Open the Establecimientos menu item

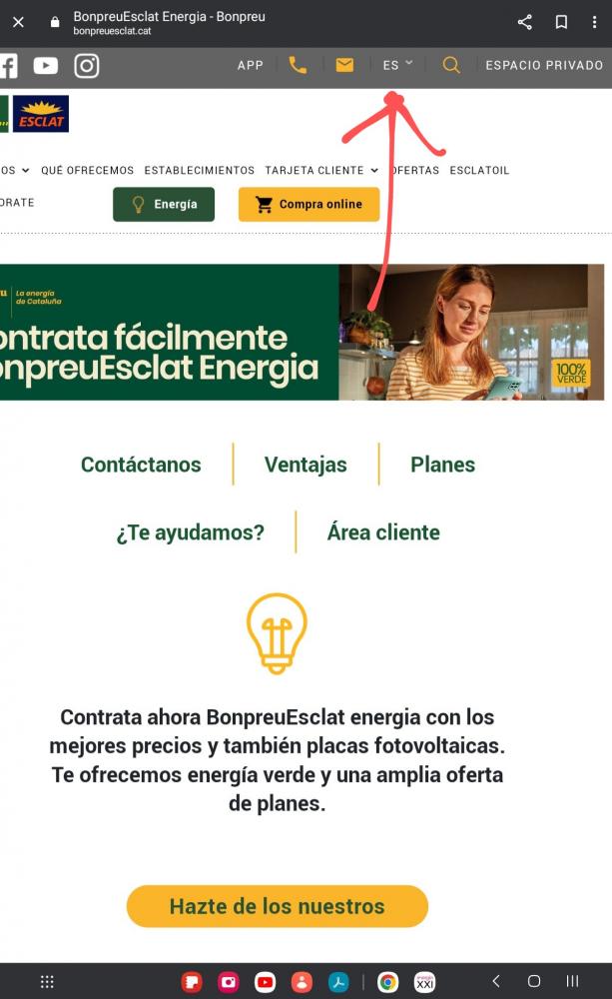[x=200, y=170]
